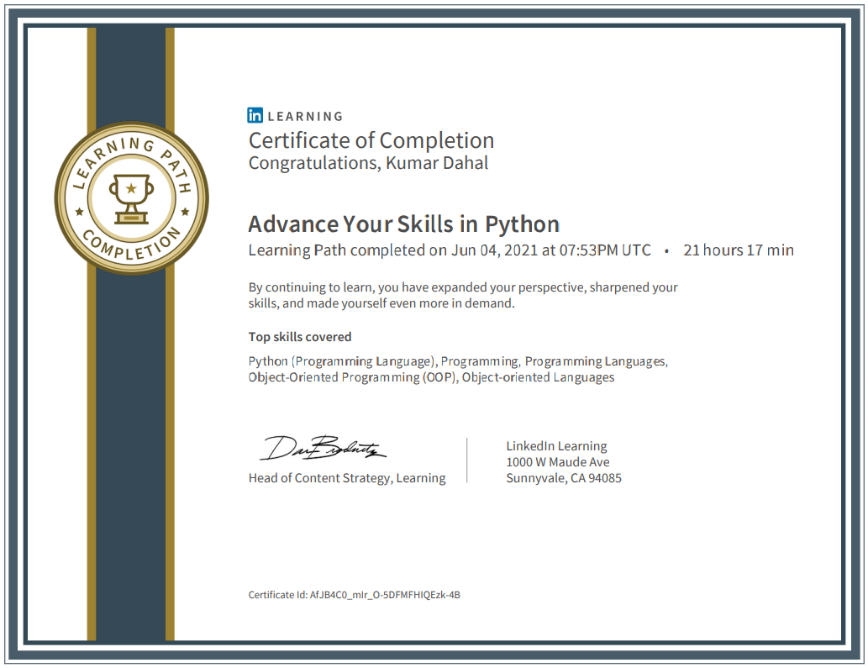Click the Certificate Id text
Image resolution: width=868 pixels, height=668 pixels.
354,595
